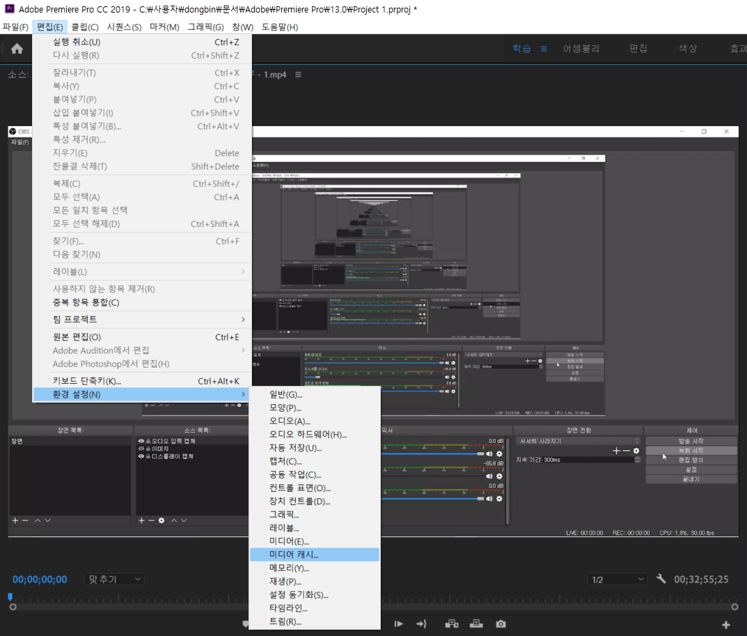Image resolution: width=747 pixels, height=636 pixels.
Task: Open the 맞추기 zoom level dropdown
Action: pyautogui.click(x=114, y=579)
